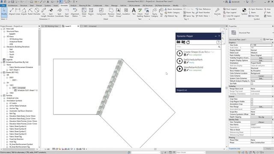
Task: Select the Diameter dimension tool
Action: (x=37, y=12)
